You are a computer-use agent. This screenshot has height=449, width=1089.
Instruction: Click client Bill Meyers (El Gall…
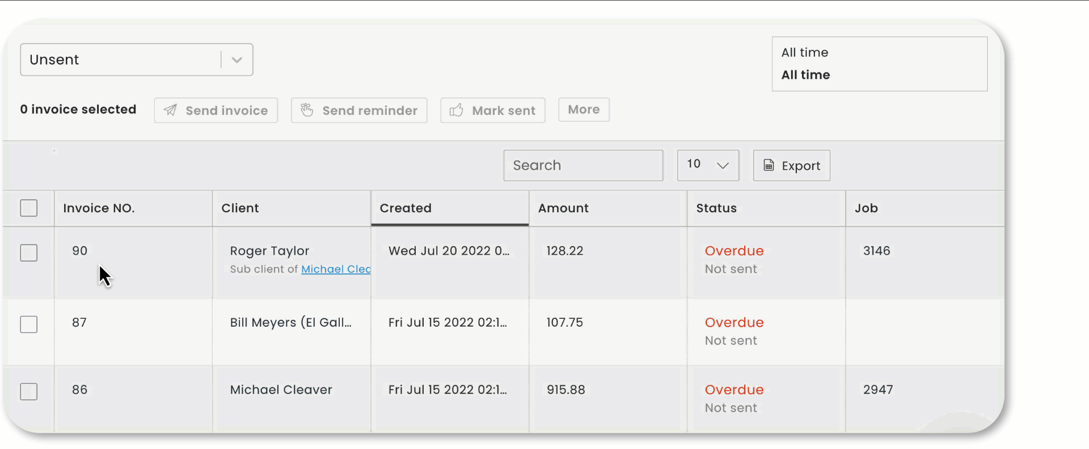[291, 322]
